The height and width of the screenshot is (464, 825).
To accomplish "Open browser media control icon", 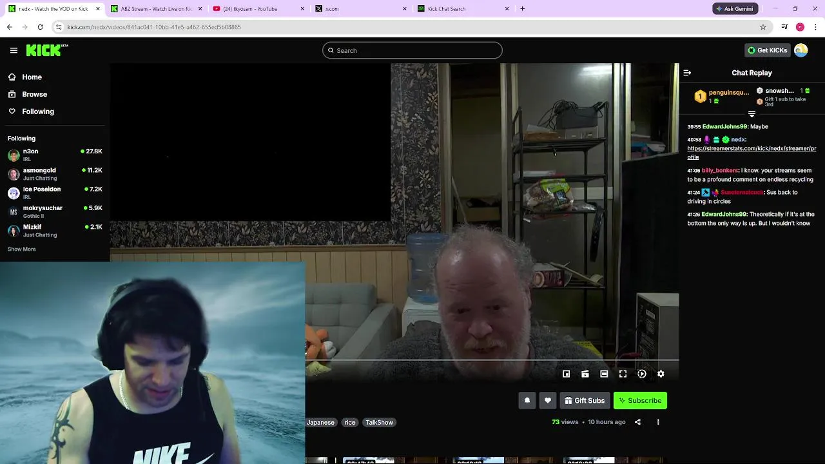I will pos(784,27).
